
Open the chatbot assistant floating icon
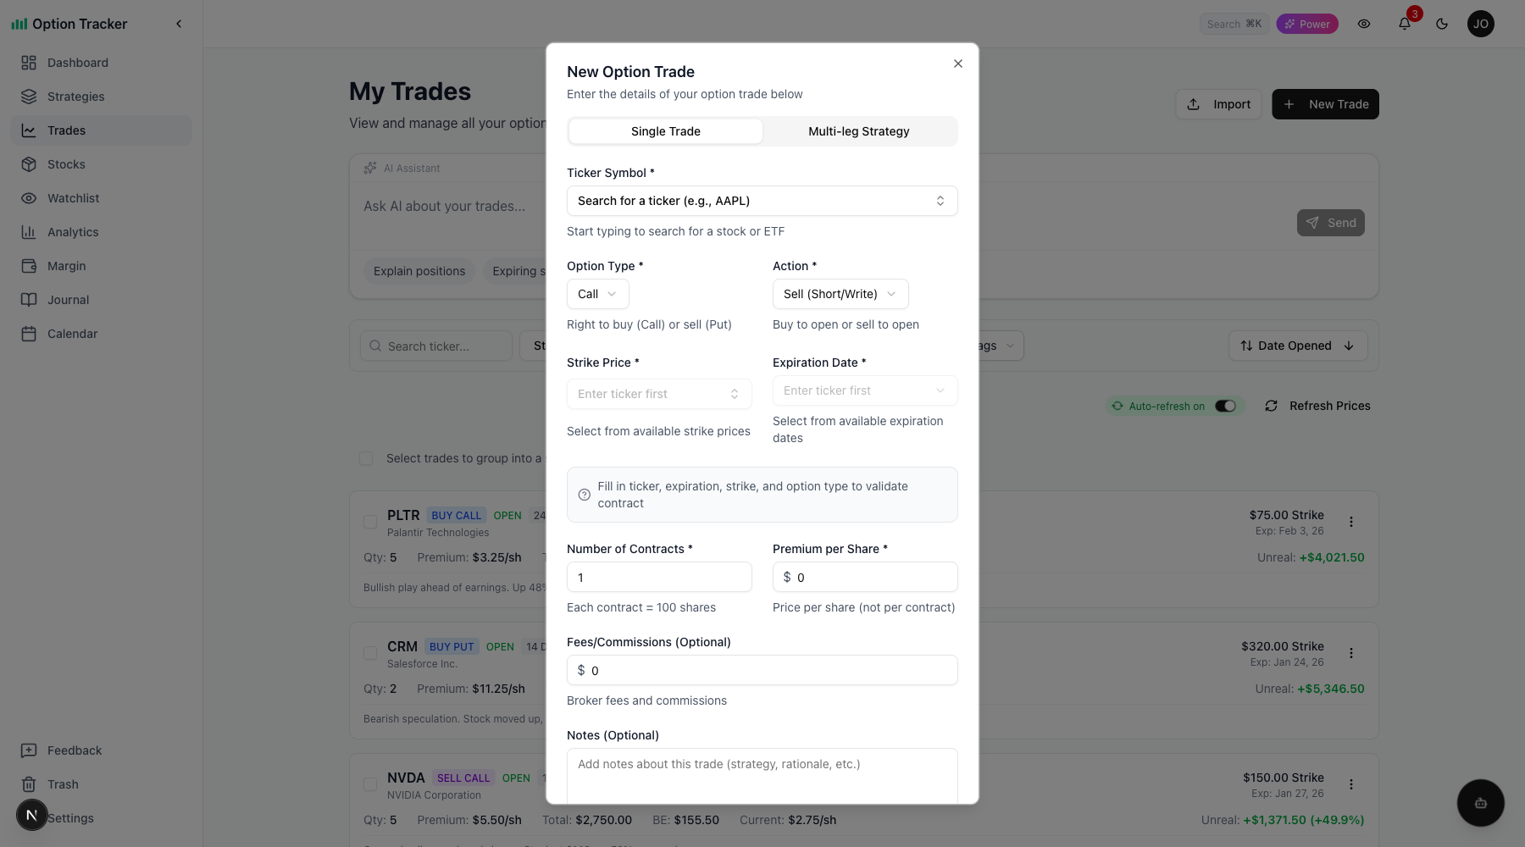(1480, 803)
